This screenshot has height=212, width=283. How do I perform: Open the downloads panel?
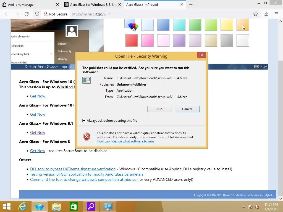pyautogui.click(x=266, y=14)
